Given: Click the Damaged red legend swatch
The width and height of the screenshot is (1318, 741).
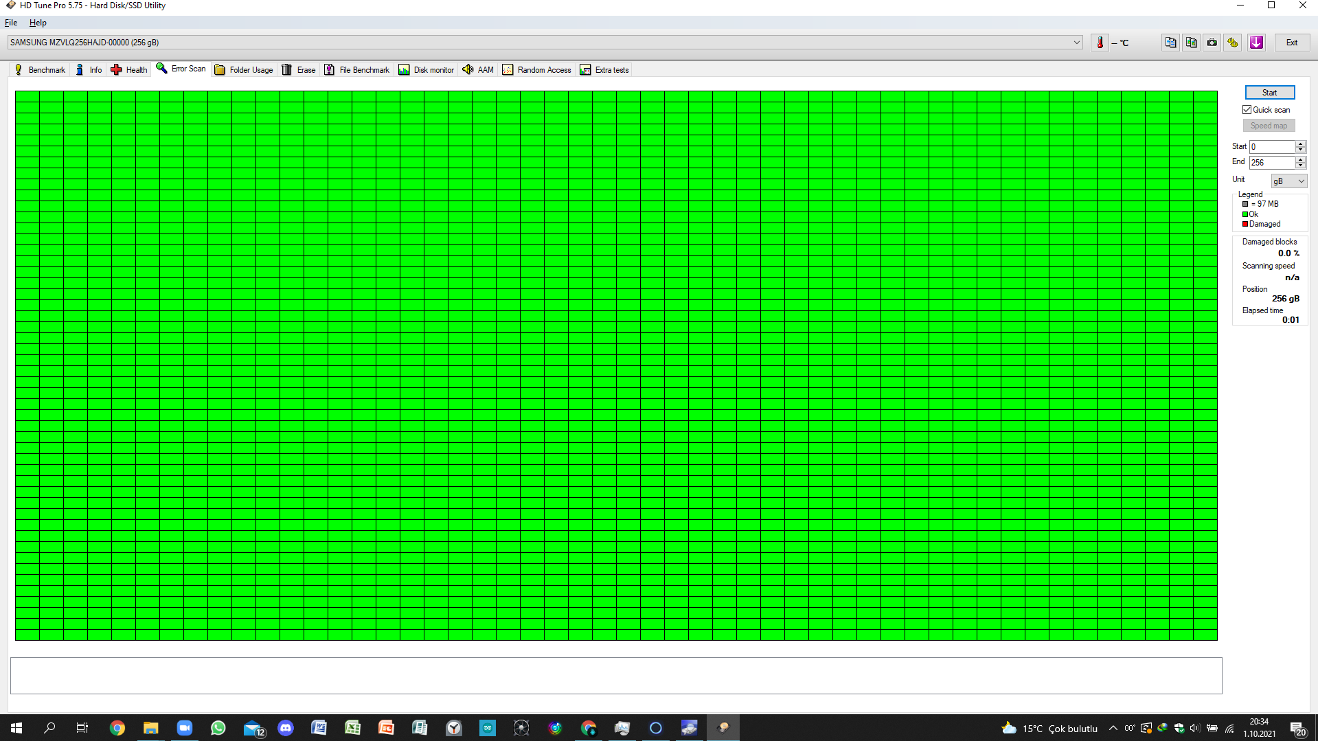Looking at the screenshot, I should 1245,224.
